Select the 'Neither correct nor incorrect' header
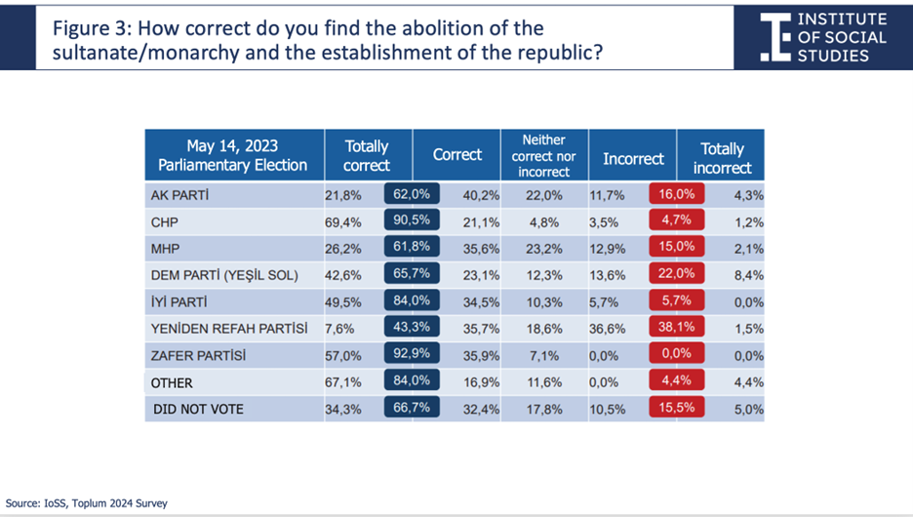The height and width of the screenshot is (517, 913). tap(544, 155)
